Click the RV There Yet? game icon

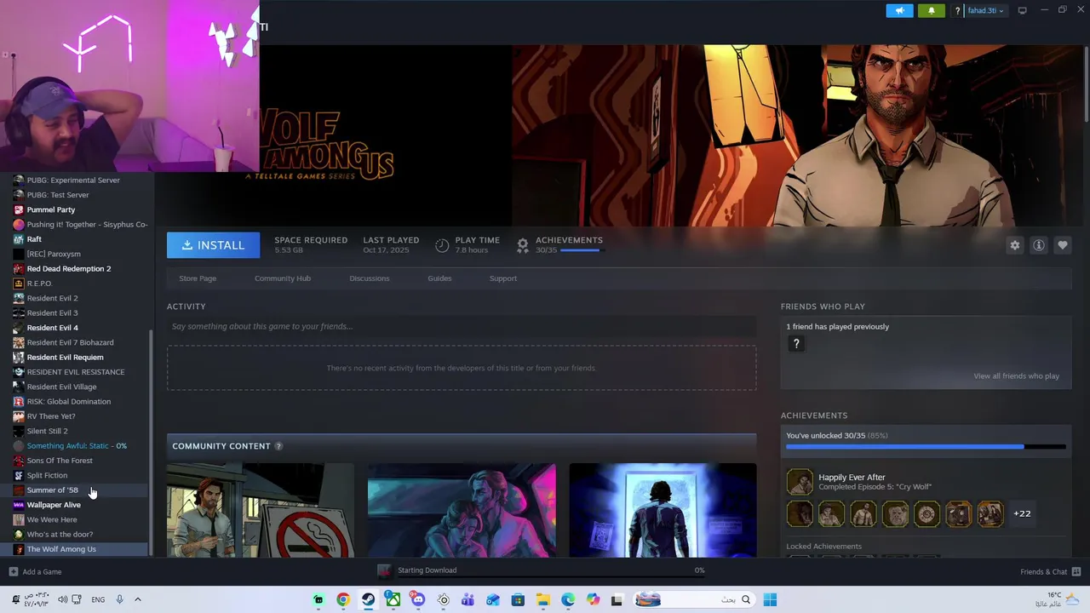pos(19,416)
